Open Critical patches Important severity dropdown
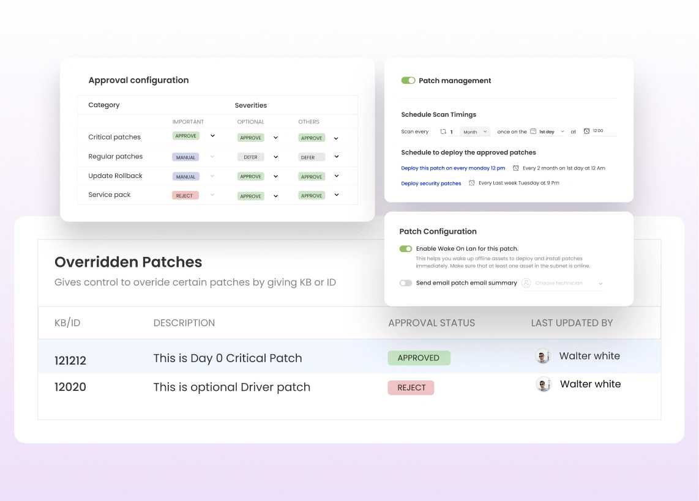This screenshot has height=501, width=699. point(212,136)
